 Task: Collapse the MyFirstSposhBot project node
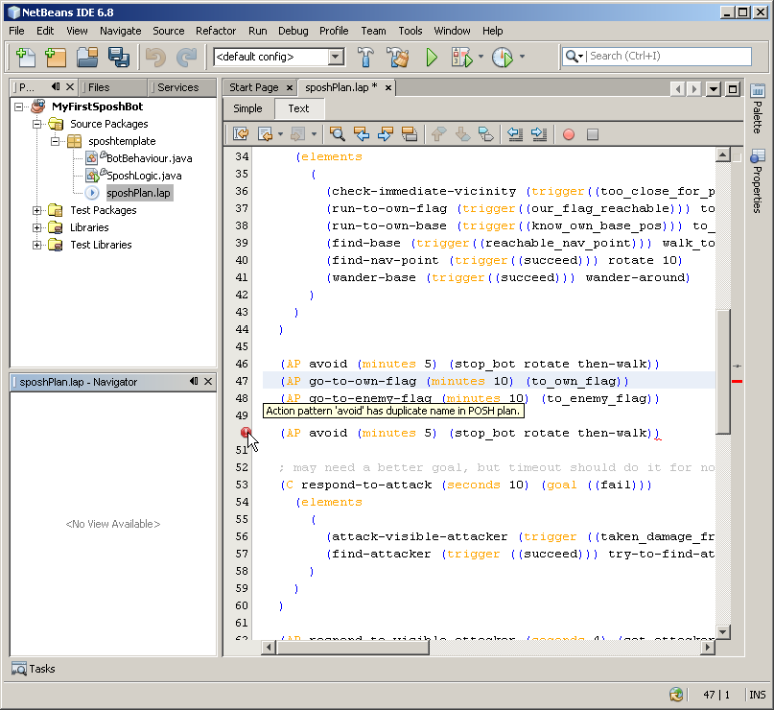point(19,106)
